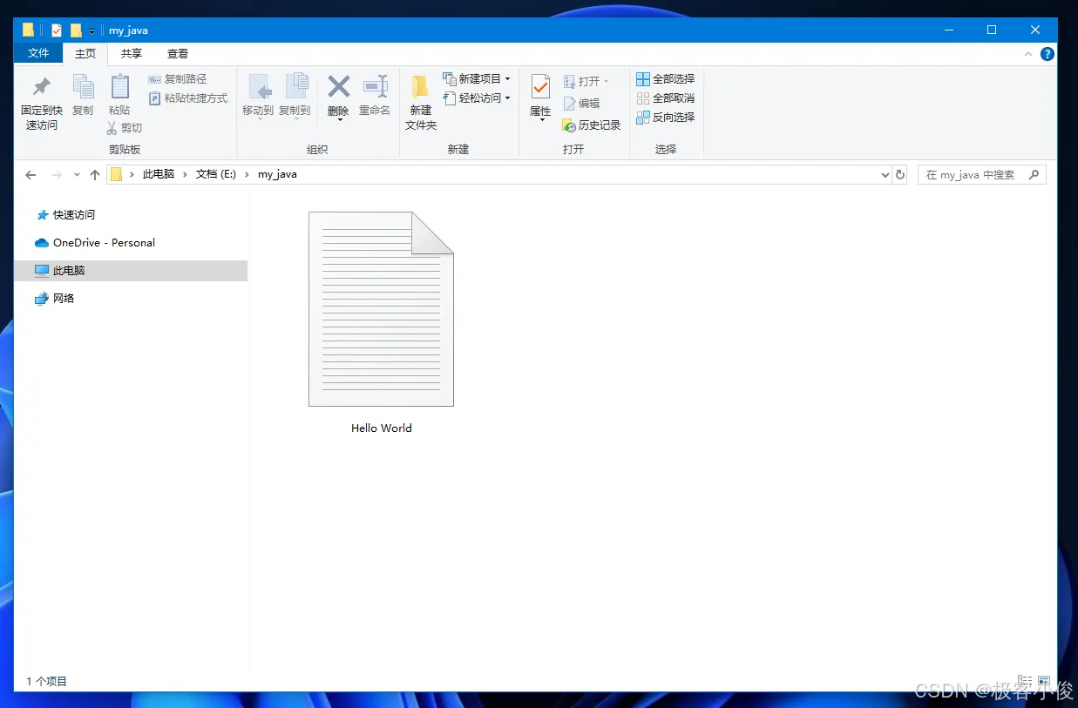Refresh the folder view
Viewport: 1078px width, 708px height.
[901, 175]
